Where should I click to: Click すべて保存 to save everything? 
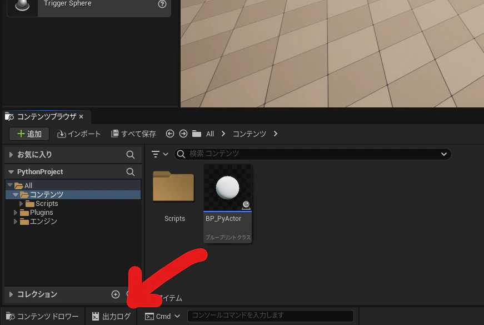(133, 134)
